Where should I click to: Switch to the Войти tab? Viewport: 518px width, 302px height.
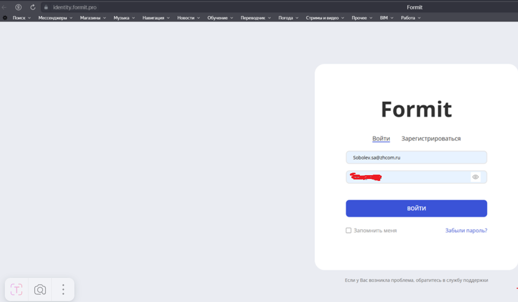coord(381,138)
